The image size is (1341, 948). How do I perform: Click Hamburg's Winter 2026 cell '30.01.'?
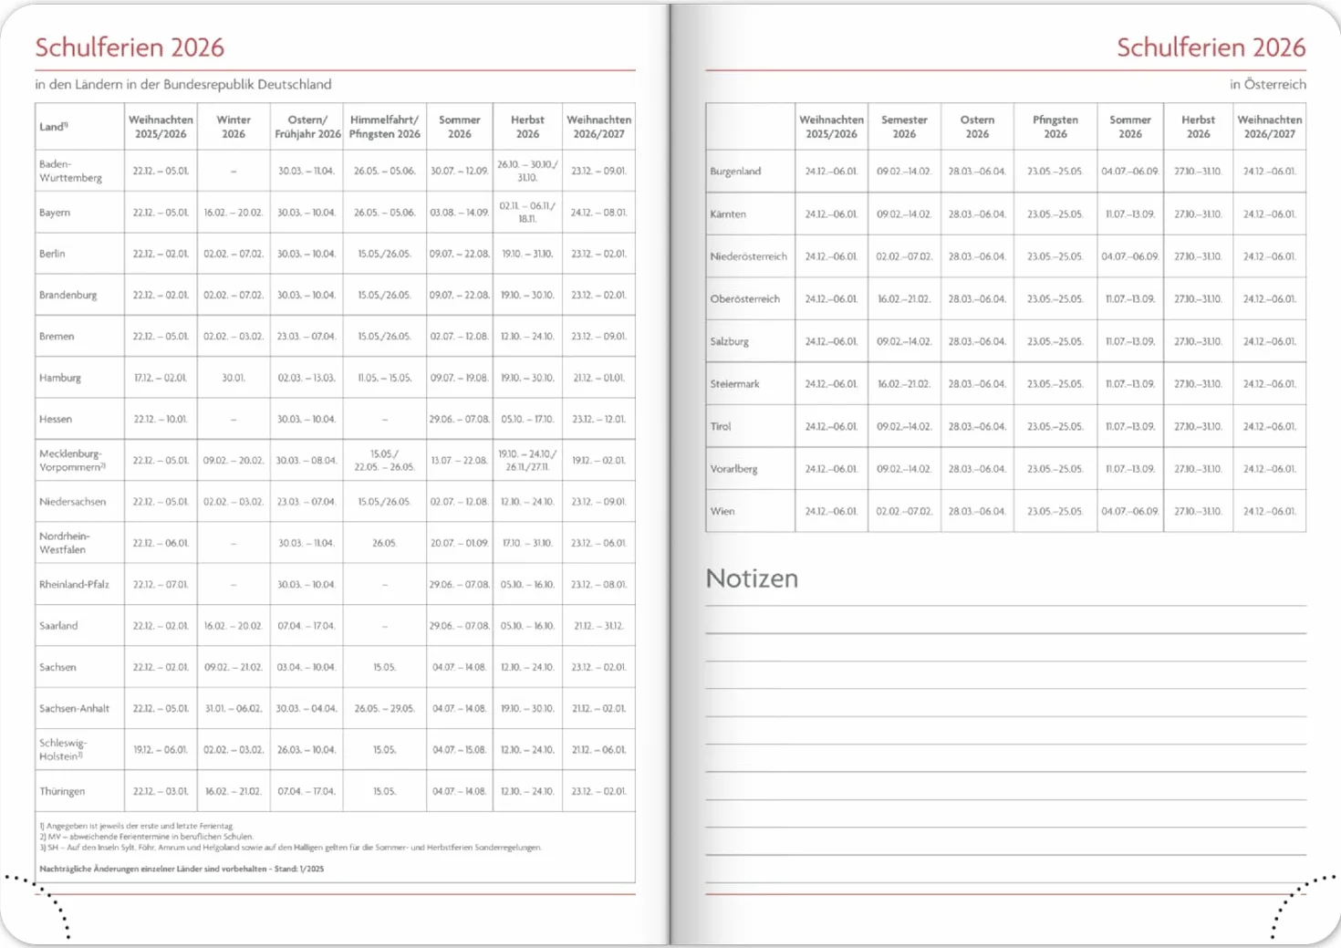pos(234,378)
